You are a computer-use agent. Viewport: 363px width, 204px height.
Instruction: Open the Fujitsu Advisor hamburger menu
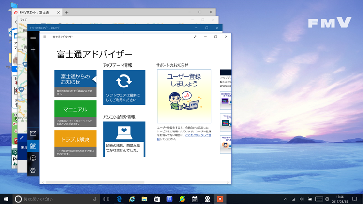pyautogui.click(x=45, y=37)
